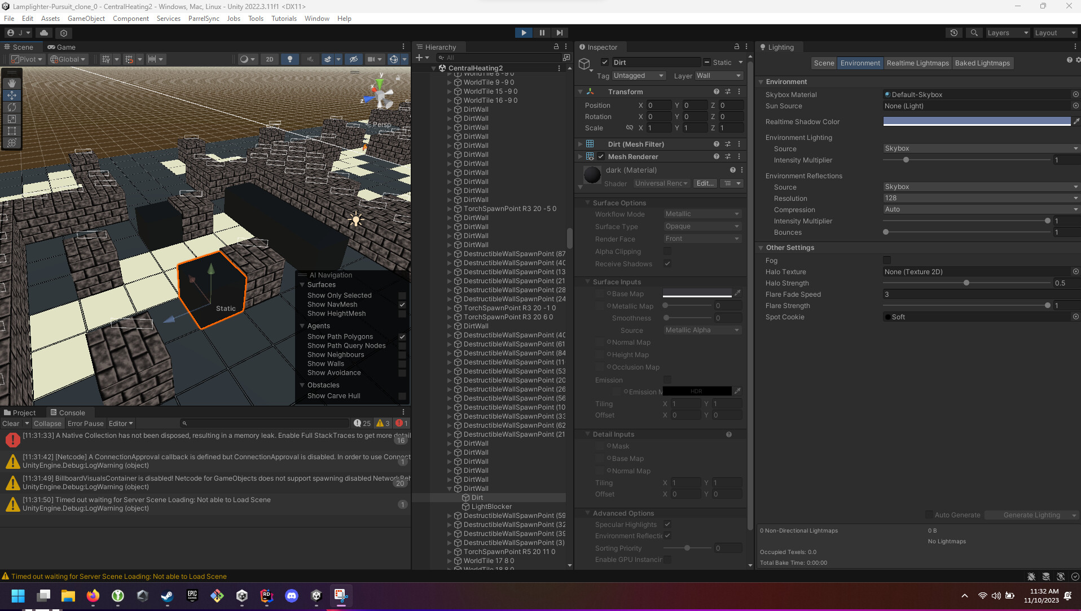Viewport: 1081px width, 611px height.
Task: Click Clear in the Console panel
Action: [x=10, y=423]
